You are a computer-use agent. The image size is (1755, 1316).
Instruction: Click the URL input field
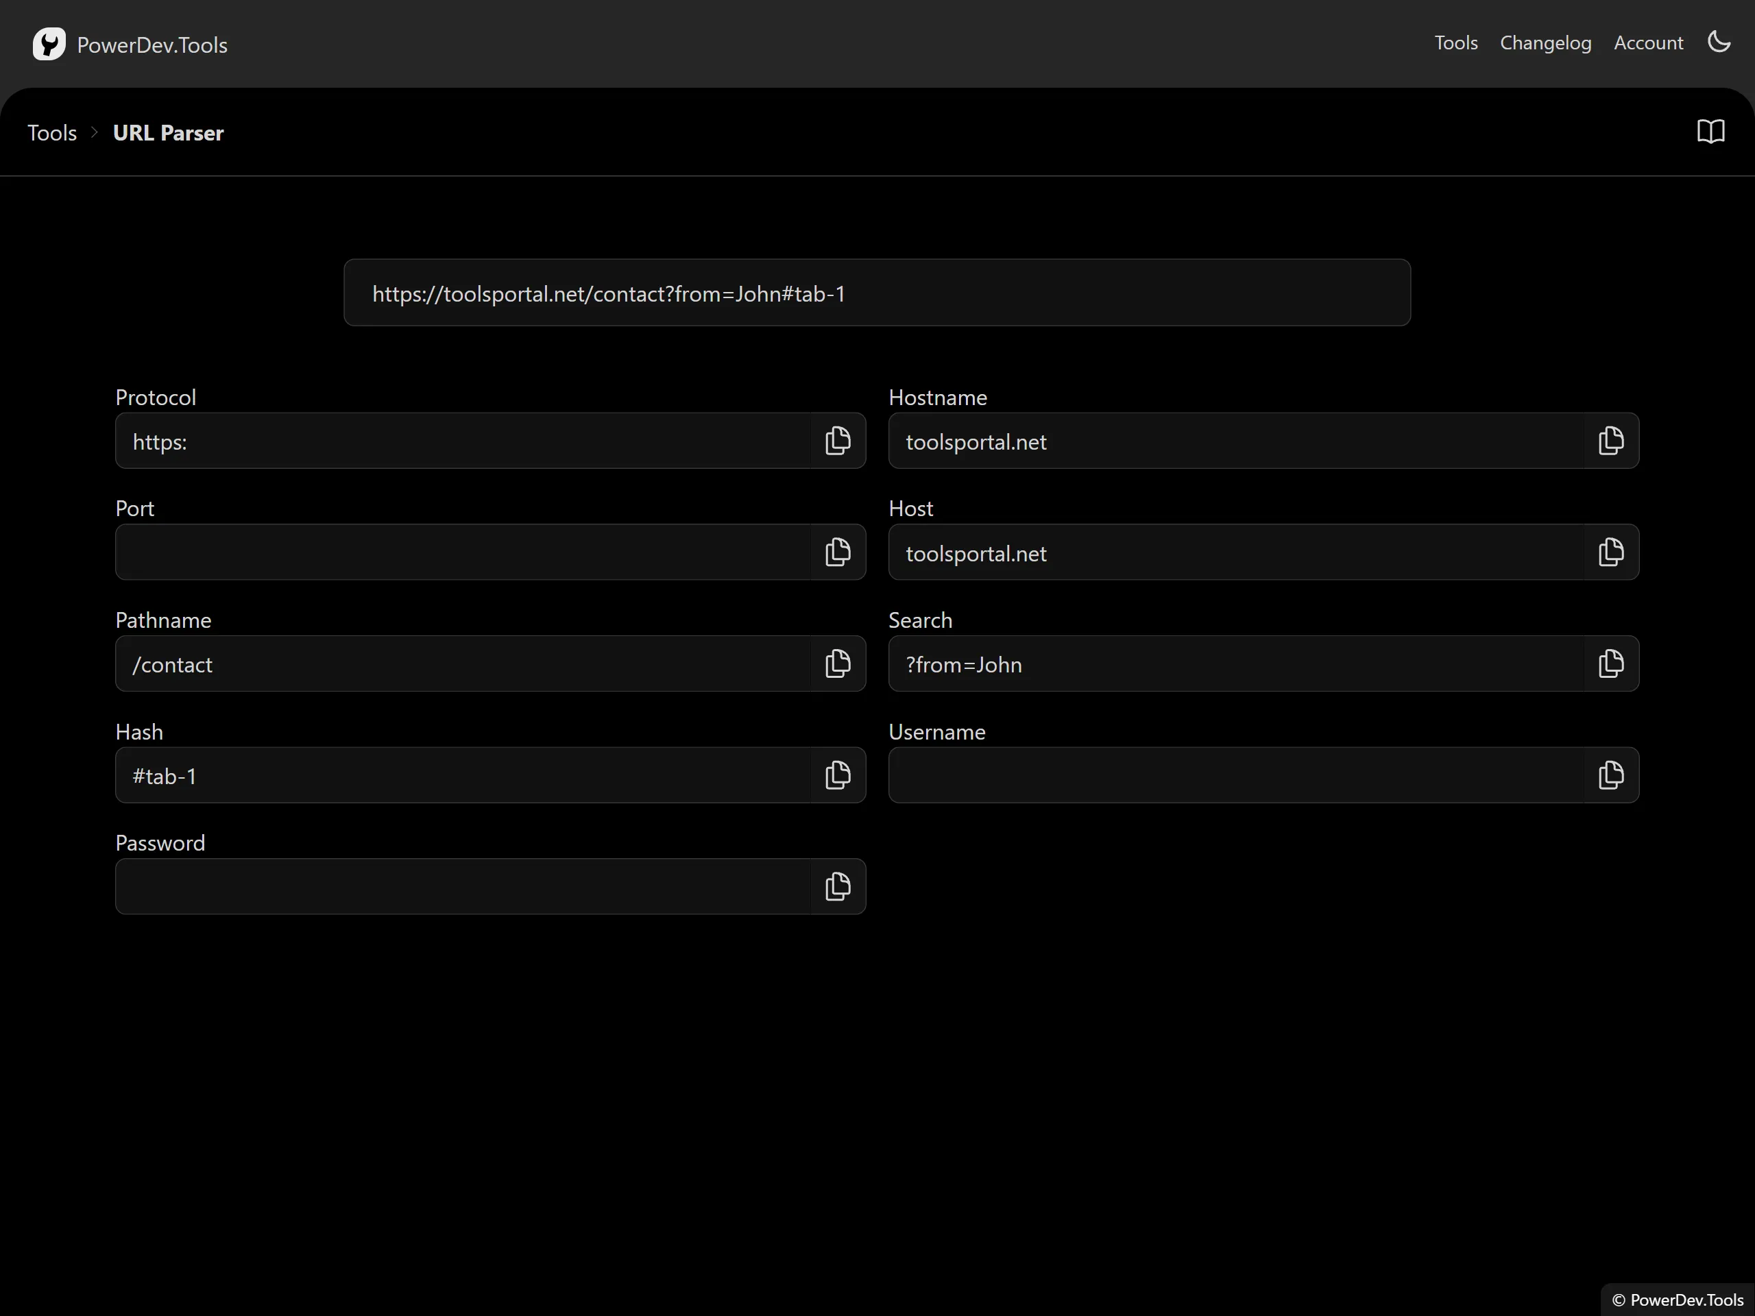tap(877, 293)
